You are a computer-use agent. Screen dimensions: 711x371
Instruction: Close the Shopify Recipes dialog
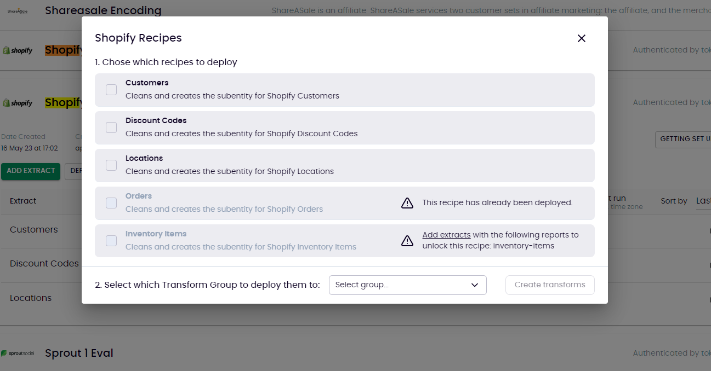pyautogui.click(x=582, y=38)
